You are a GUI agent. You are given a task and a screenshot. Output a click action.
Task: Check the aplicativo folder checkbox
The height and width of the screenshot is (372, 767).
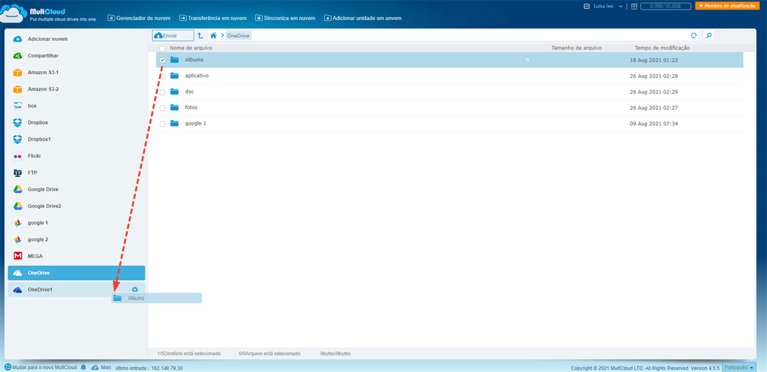(x=162, y=76)
